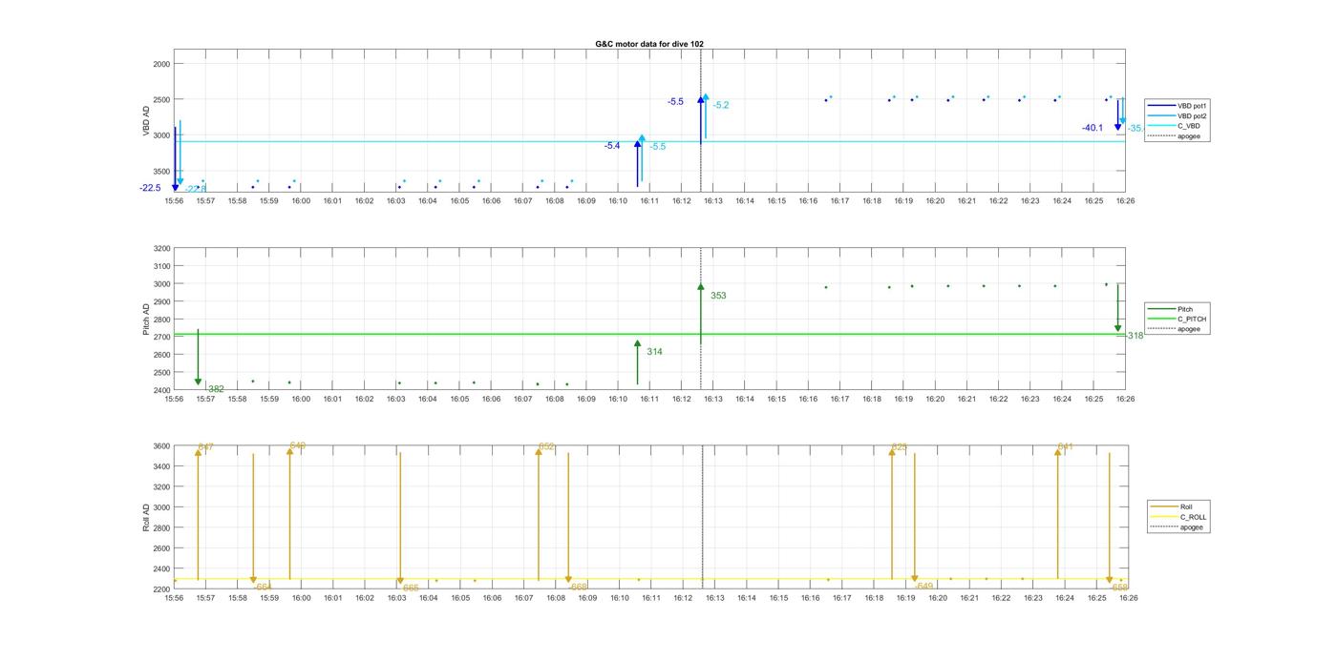The height and width of the screenshot is (661, 1337).
Task: Click the "3600" tick on Roll AD axis
Action: (161, 446)
